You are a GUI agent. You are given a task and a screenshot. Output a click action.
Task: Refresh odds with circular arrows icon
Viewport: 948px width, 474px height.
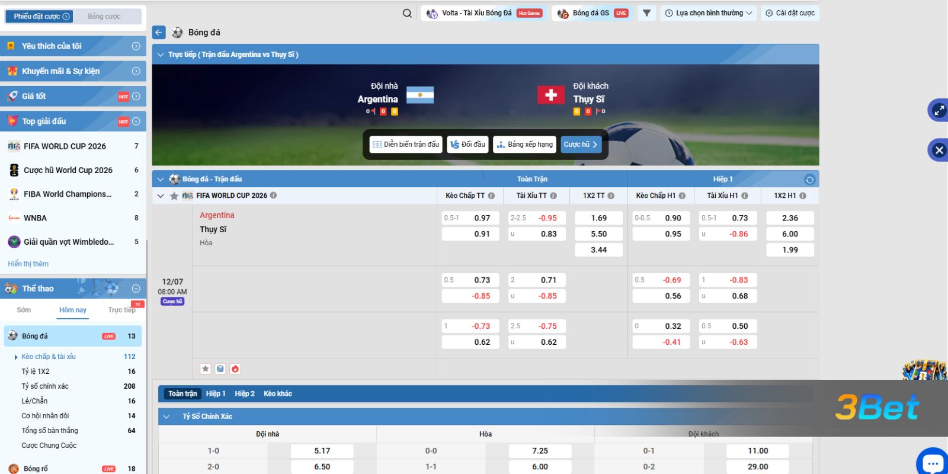pyautogui.click(x=809, y=180)
